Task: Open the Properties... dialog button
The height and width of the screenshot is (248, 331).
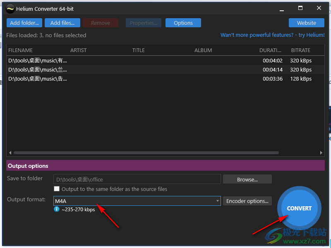Action: point(144,23)
